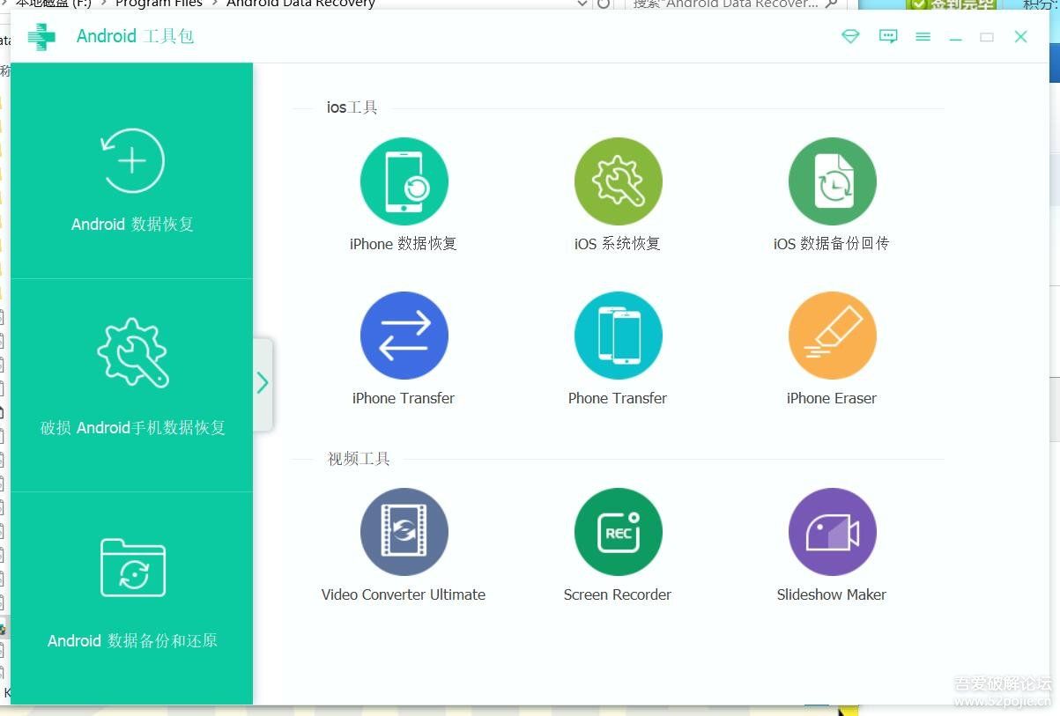This screenshot has width=1060, height=716.
Task: Click the Screen Recorder text label
Action: (x=618, y=594)
